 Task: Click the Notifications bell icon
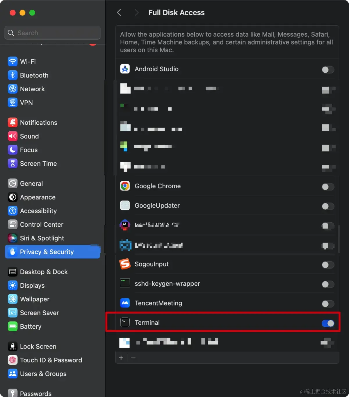(13, 123)
